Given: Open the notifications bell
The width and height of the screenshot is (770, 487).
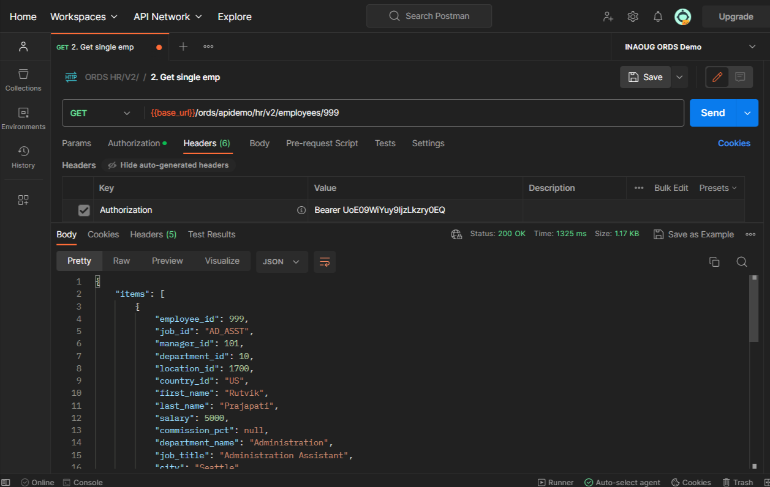Looking at the screenshot, I should pos(658,17).
